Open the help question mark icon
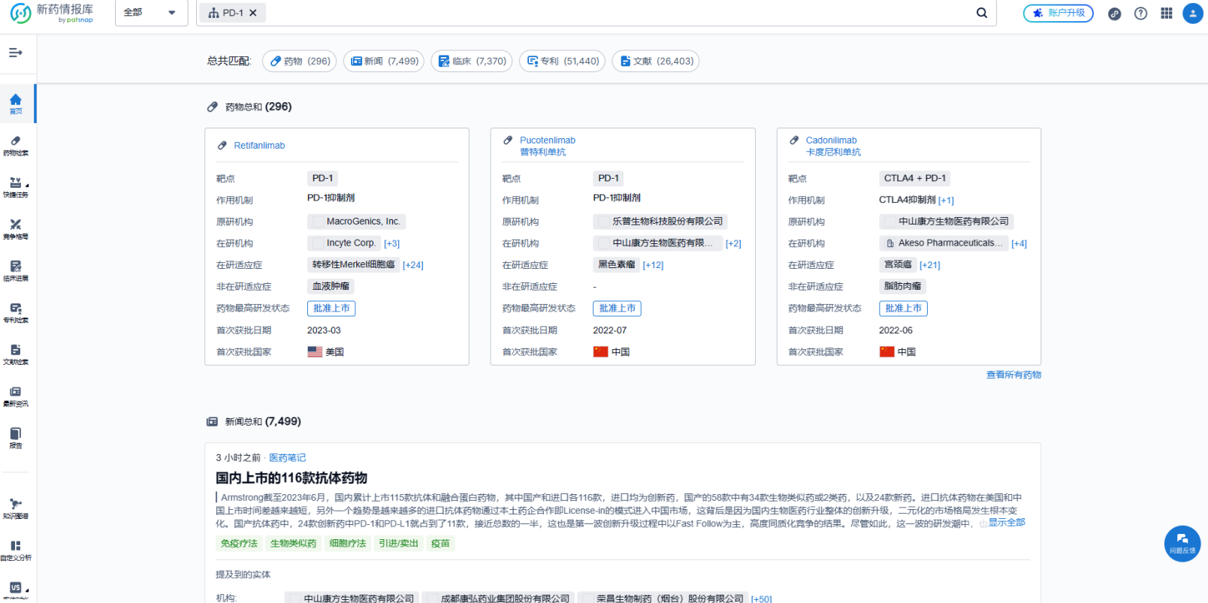The image size is (1208, 603). [x=1140, y=14]
